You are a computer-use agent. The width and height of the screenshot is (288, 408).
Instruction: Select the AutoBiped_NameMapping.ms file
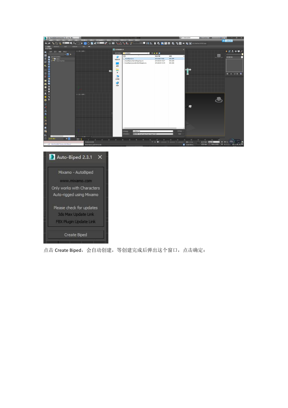coord(135,61)
